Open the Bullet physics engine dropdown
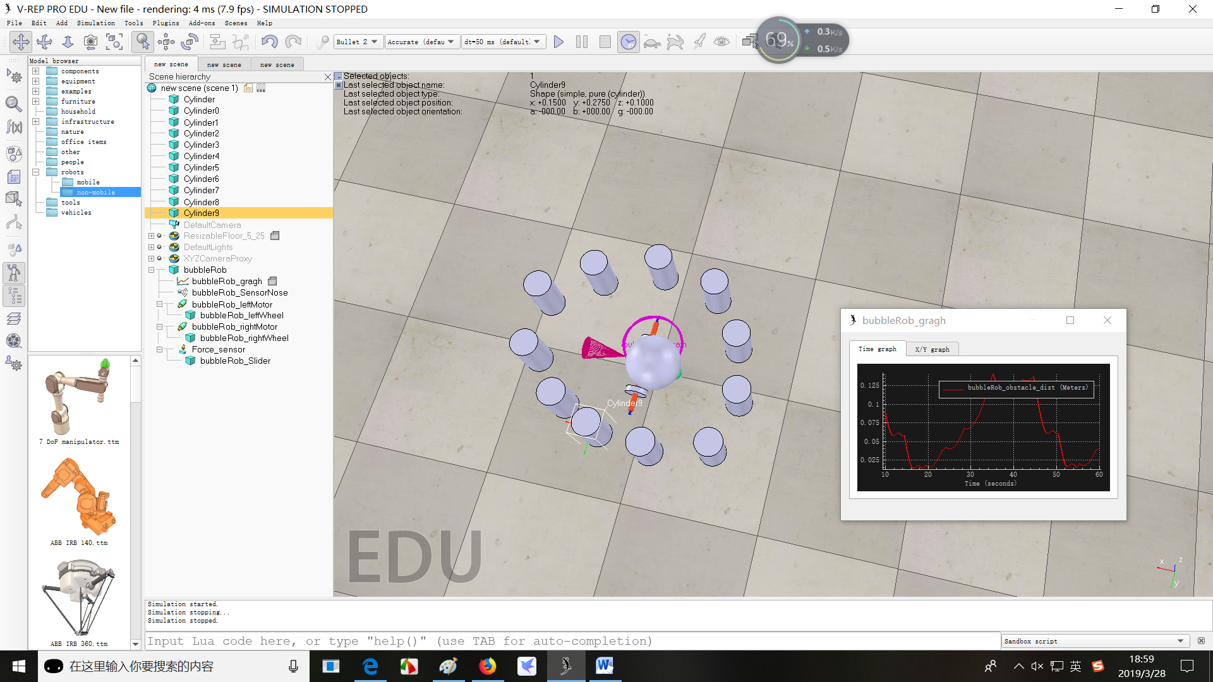Viewport: 1213px width, 682px height. (358, 42)
